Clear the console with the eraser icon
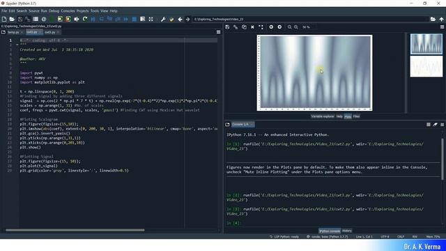The height and width of the screenshot is (251, 446). [x=435, y=124]
